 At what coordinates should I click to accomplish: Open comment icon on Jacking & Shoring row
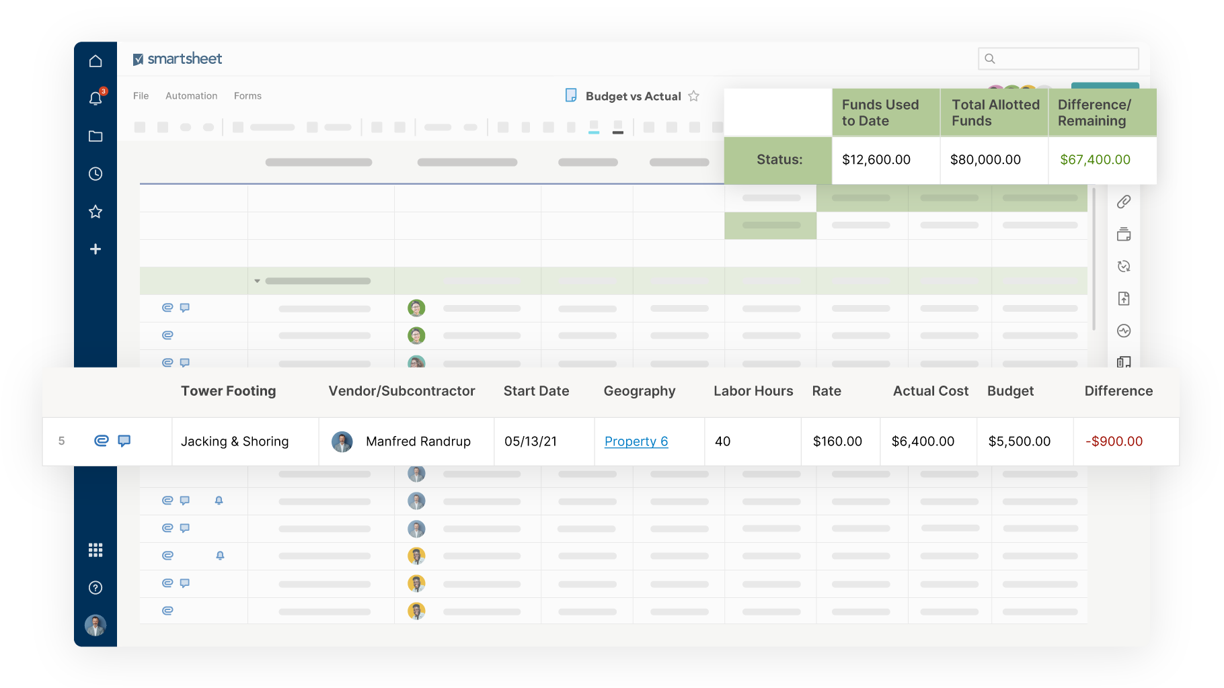[124, 441]
